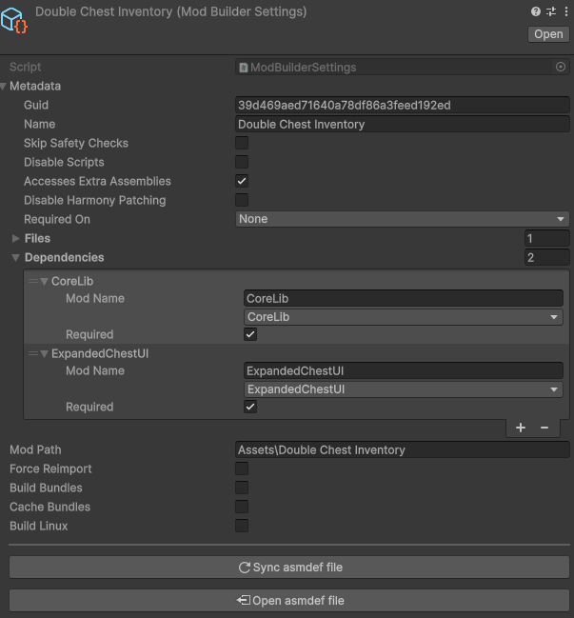This screenshot has width=574, height=618.
Task: Remove a dependency with the minus button
Action: pyautogui.click(x=544, y=428)
